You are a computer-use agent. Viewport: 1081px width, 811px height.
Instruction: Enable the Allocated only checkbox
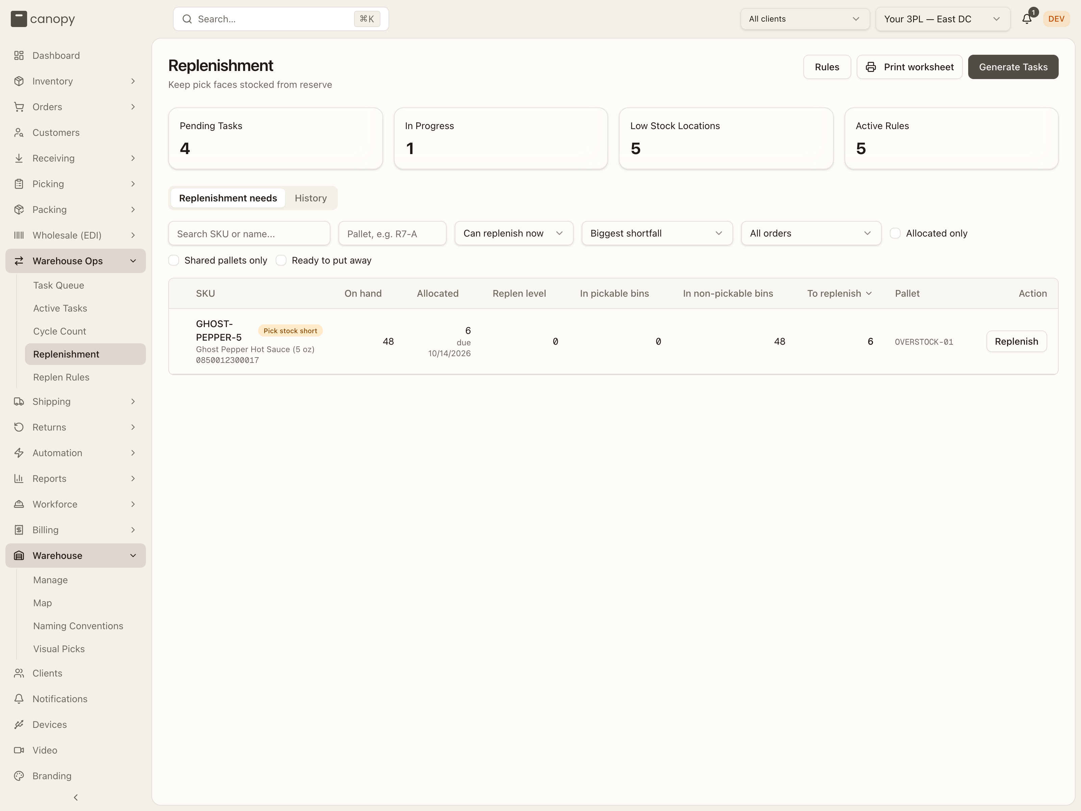[895, 233]
